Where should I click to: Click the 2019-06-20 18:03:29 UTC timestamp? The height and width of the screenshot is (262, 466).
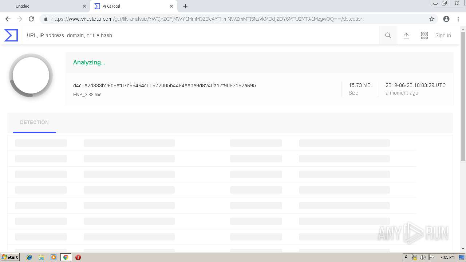416,85
